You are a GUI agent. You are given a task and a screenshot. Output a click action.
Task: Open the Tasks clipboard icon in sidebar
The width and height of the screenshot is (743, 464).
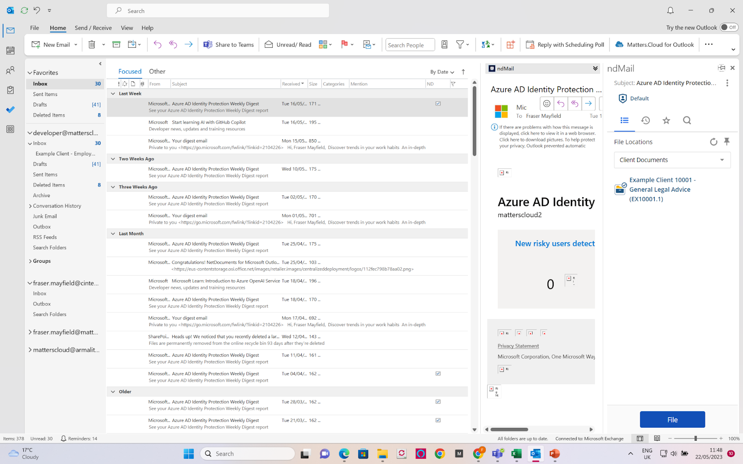(x=10, y=90)
